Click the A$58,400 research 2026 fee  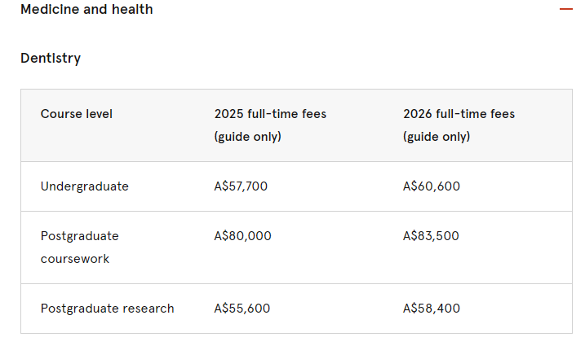pyautogui.click(x=432, y=309)
